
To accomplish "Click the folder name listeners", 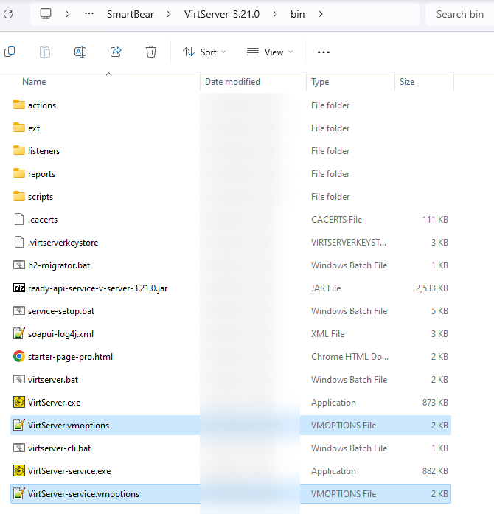I will (x=44, y=151).
